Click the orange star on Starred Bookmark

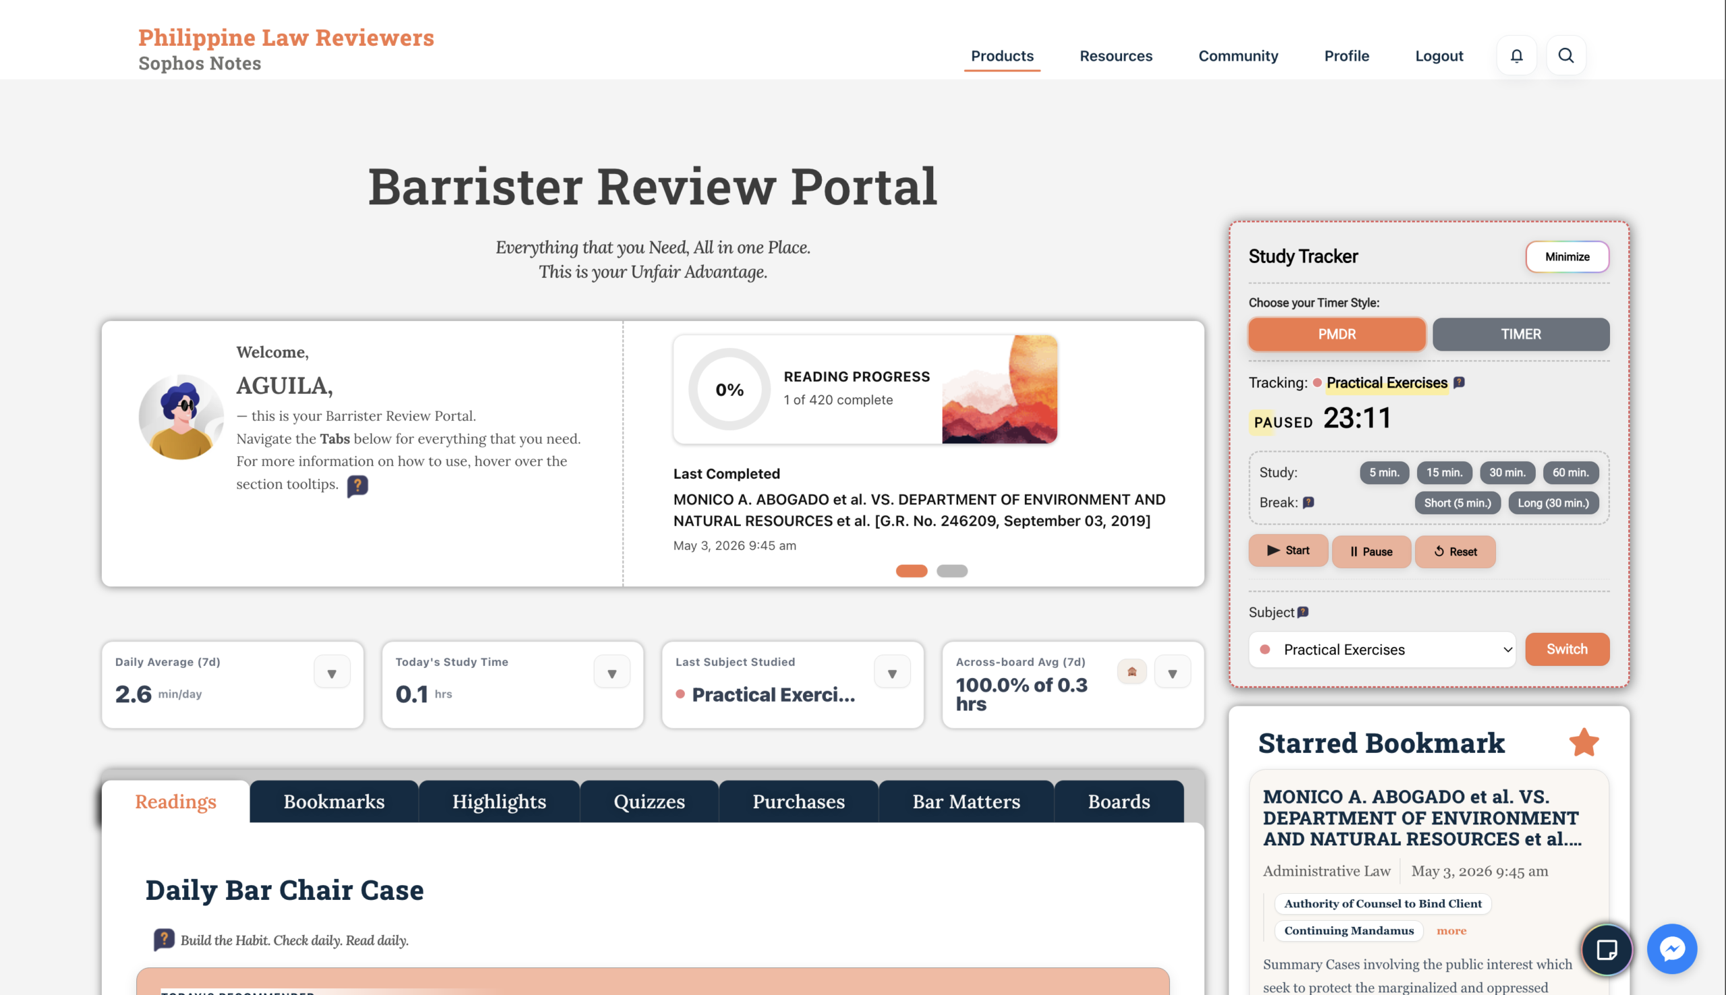point(1584,742)
